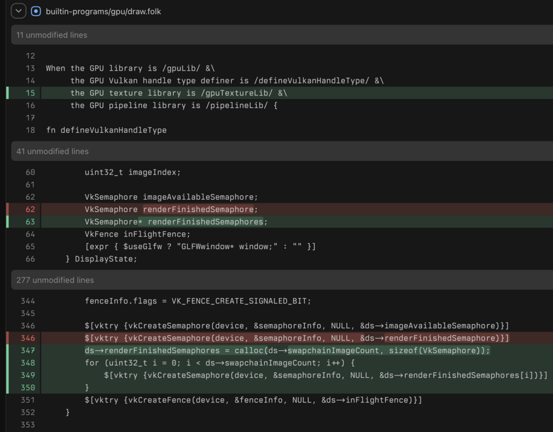
Task: Click the added 'for (uint32_t i = 0' line
Action: click(297, 363)
